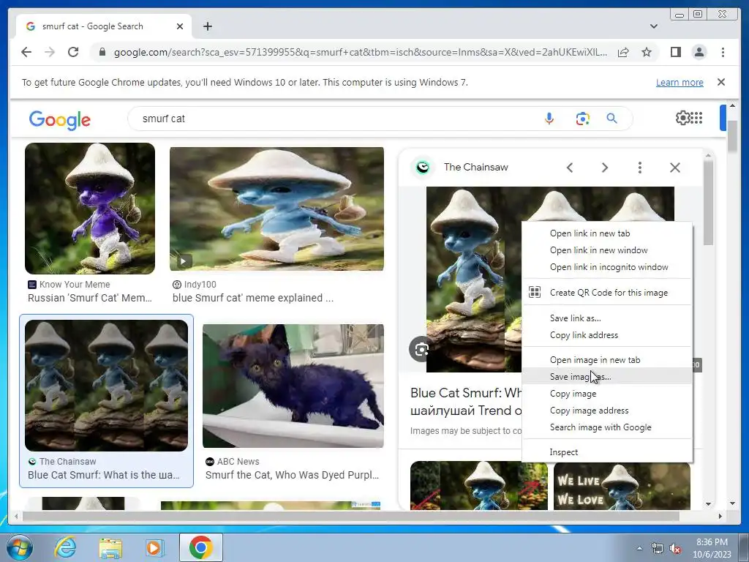Image resolution: width=749 pixels, height=562 pixels.
Task: Choose Save image as...
Action: click(607, 377)
